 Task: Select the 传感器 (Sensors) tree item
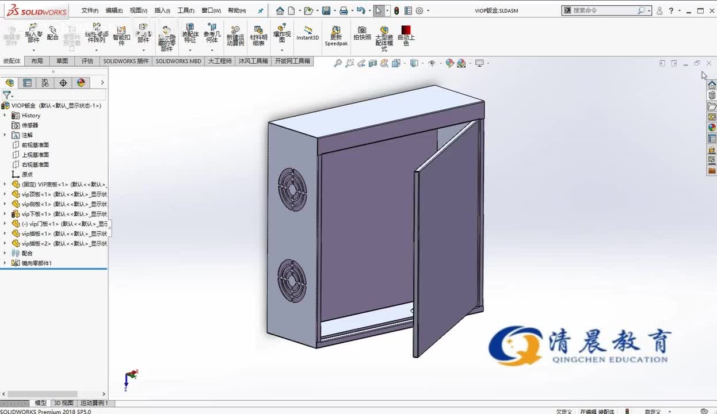click(30, 125)
